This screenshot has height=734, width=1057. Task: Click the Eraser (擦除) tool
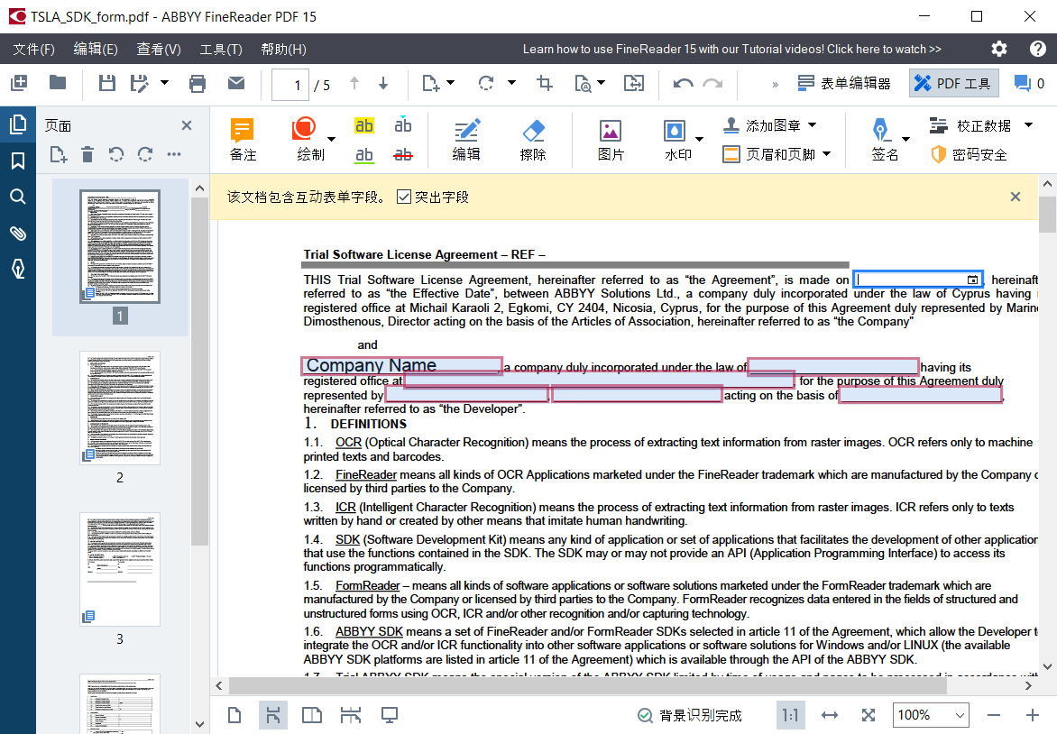534,140
